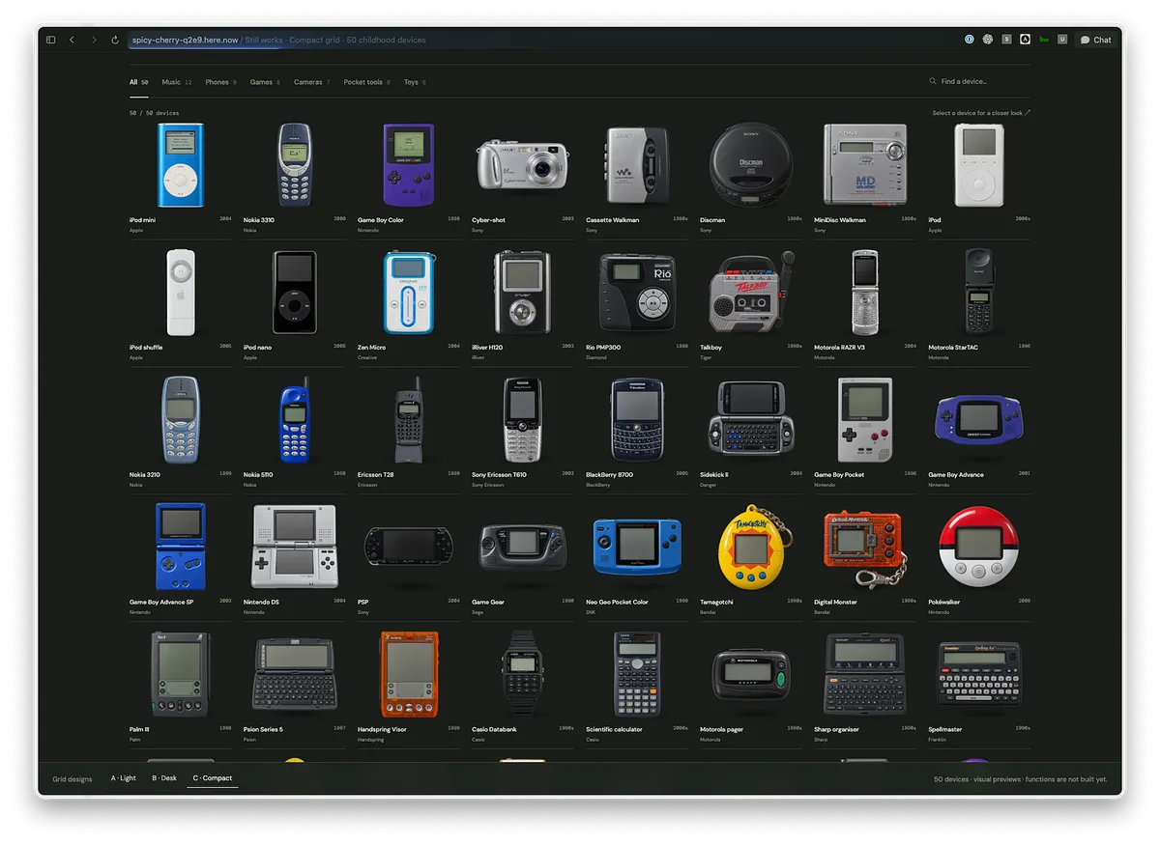The width and height of the screenshot is (1160, 844).
Task: Click the white square extension icon
Action: pyautogui.click(x=1025, y=40)
